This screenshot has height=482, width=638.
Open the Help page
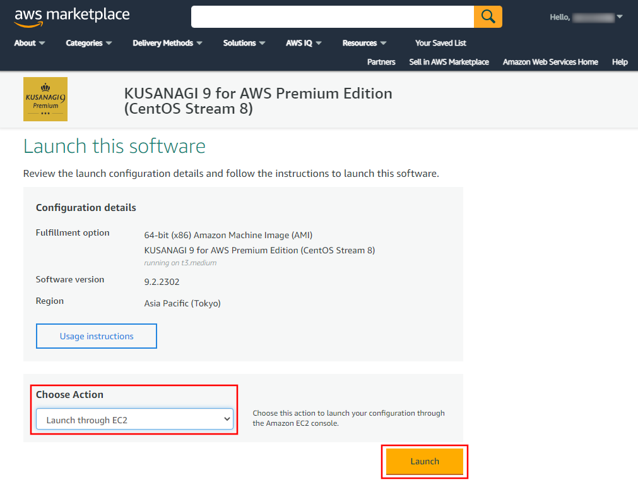[620, 62]
